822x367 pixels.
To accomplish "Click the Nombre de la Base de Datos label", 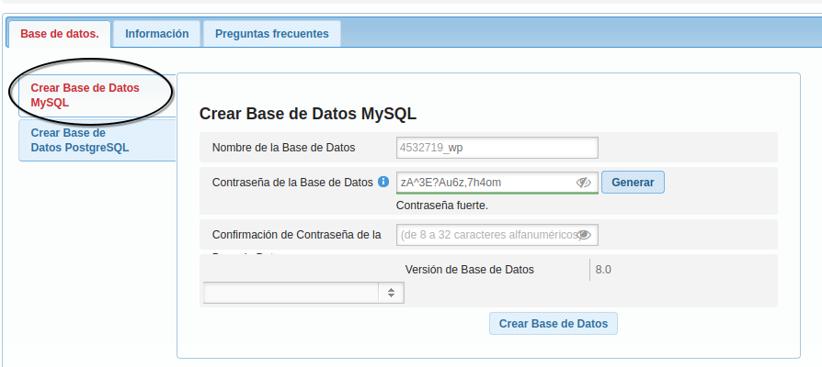I will [x=283, y=148].
